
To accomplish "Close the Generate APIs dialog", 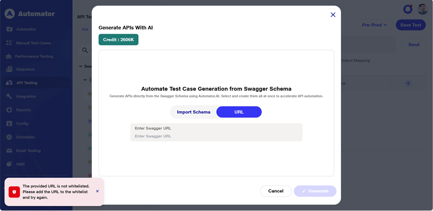I will (333, 15).
